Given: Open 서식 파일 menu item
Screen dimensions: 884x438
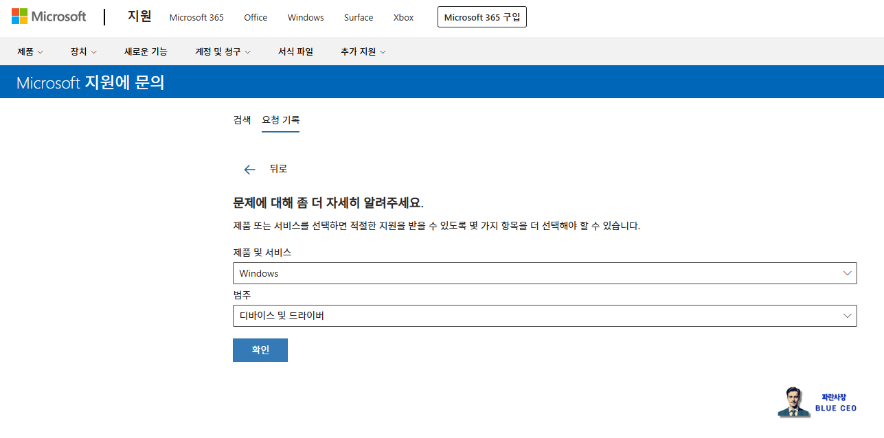Looking at the screenshot, I should [295, 51].
